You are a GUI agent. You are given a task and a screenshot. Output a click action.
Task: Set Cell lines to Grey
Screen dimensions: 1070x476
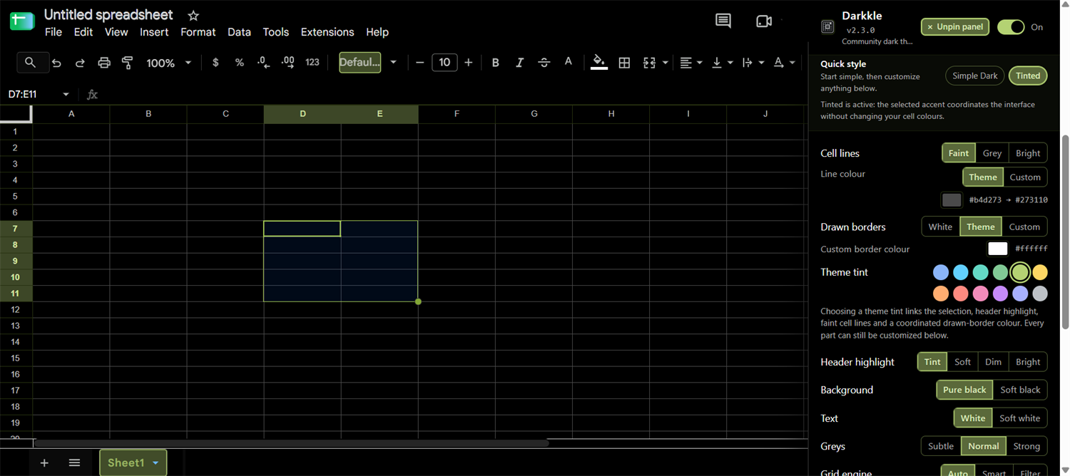click(992, 153)
